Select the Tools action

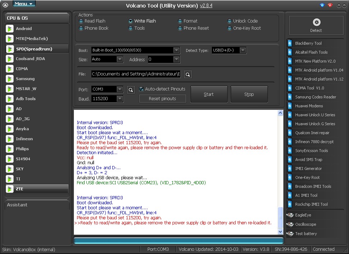click(x=137, y=28)
